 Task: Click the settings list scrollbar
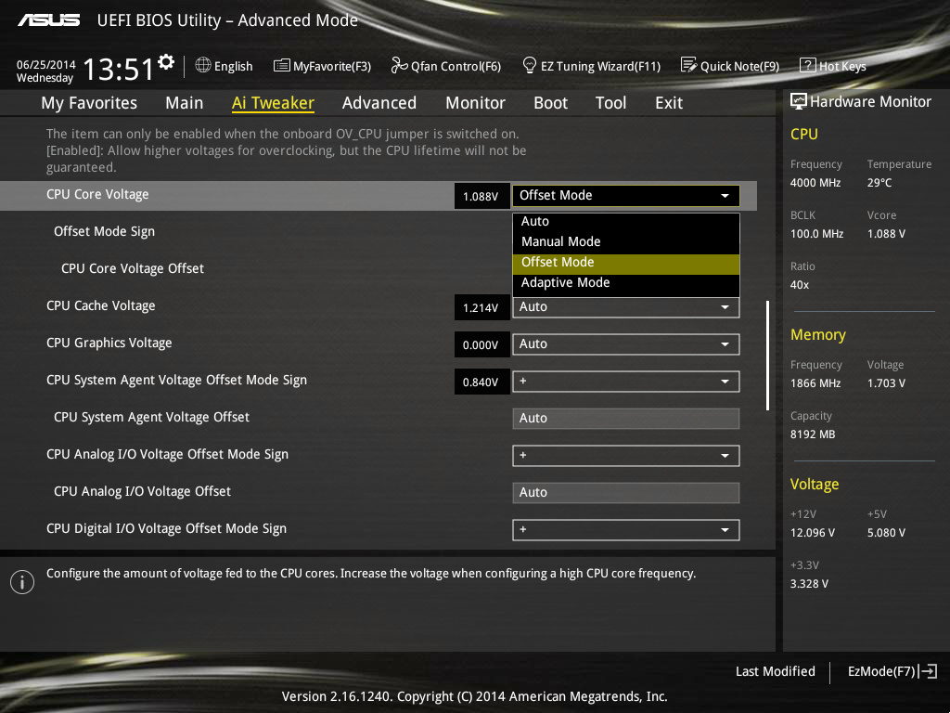click(x=767, y=356)
